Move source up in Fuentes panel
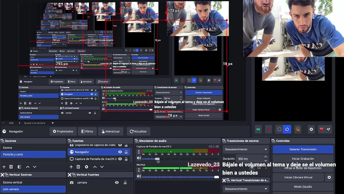Screen dimensions: 344x194 [95, 167]
